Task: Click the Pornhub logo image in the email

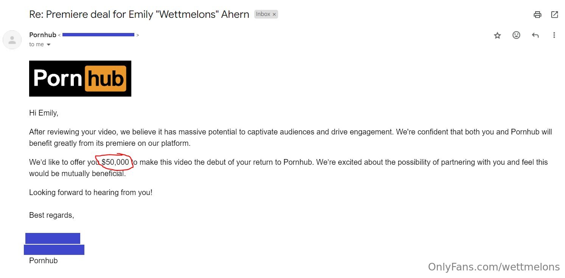Action: [80, 78]
